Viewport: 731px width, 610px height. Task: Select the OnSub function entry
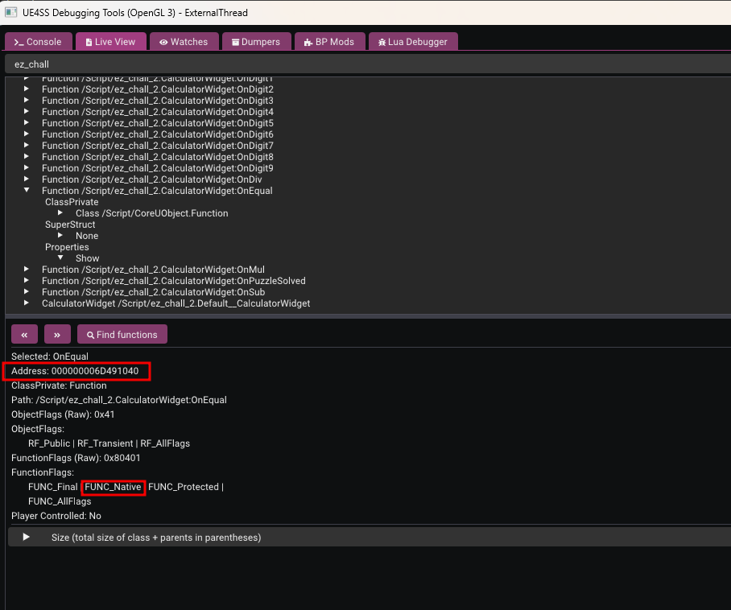[x=153, y=292]
